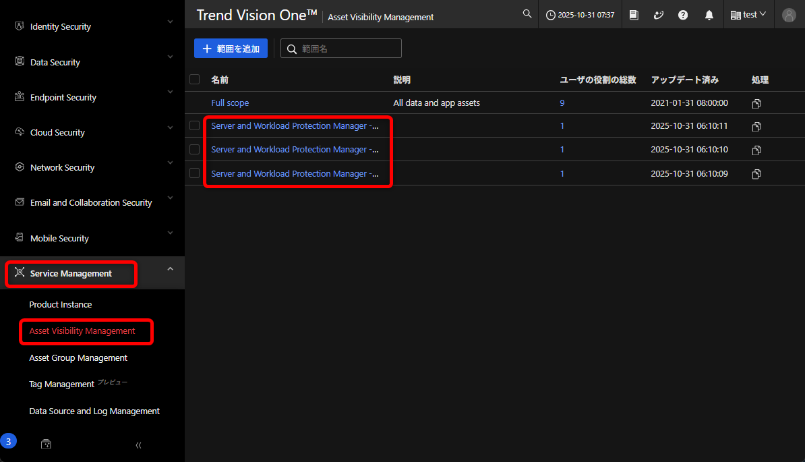Image resolution: width=805 pixels, height=462 pixels.
Task: Open the feedback/support icon next to help
Action: pyautogui.click(x=659, y=15)
